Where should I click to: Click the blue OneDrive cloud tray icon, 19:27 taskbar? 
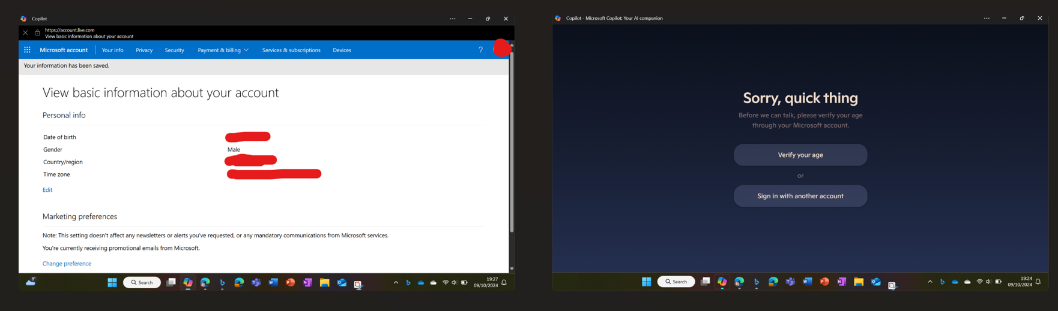coord(421,282)
